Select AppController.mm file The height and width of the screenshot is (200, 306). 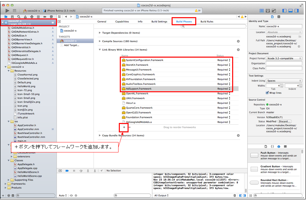pos(28,129)
